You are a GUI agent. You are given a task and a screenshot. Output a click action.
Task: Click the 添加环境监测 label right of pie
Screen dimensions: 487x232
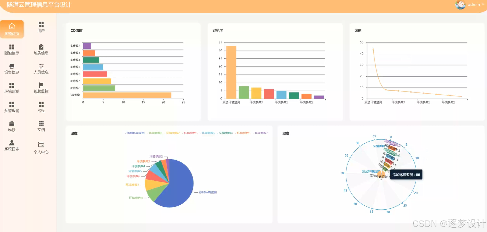pyautogui.click(x=208, y=192)
